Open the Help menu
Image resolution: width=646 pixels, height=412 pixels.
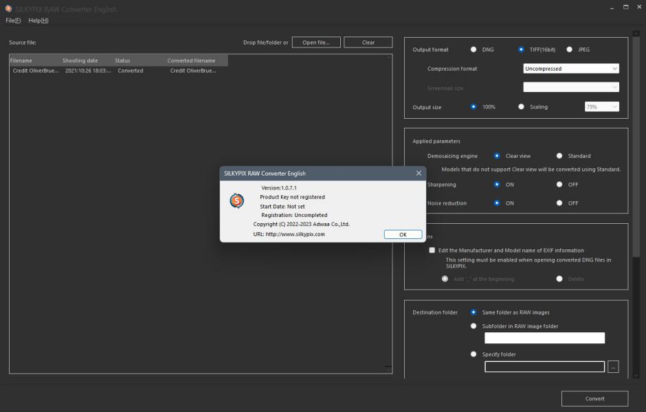38,21
